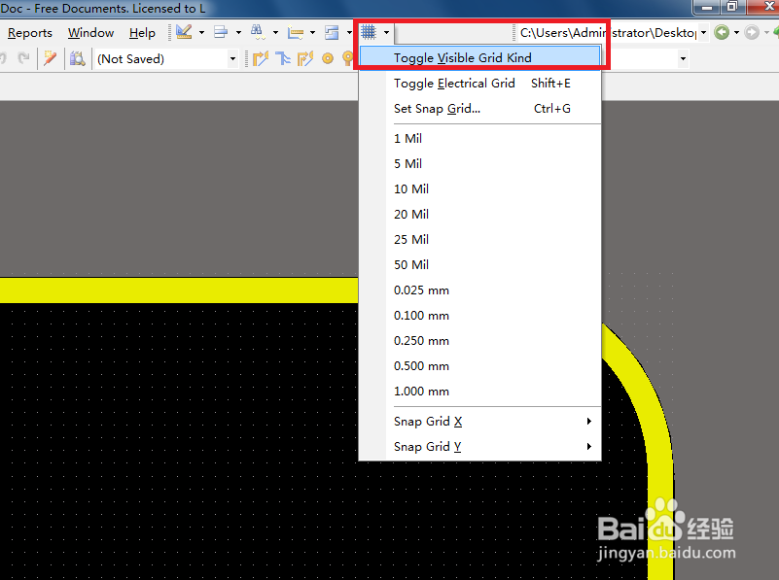Image resolution: width=779 pixels, height=580 pixels.
Task: Expand the Utility Tools dropdown arrow
Action: tap(201, 33)
